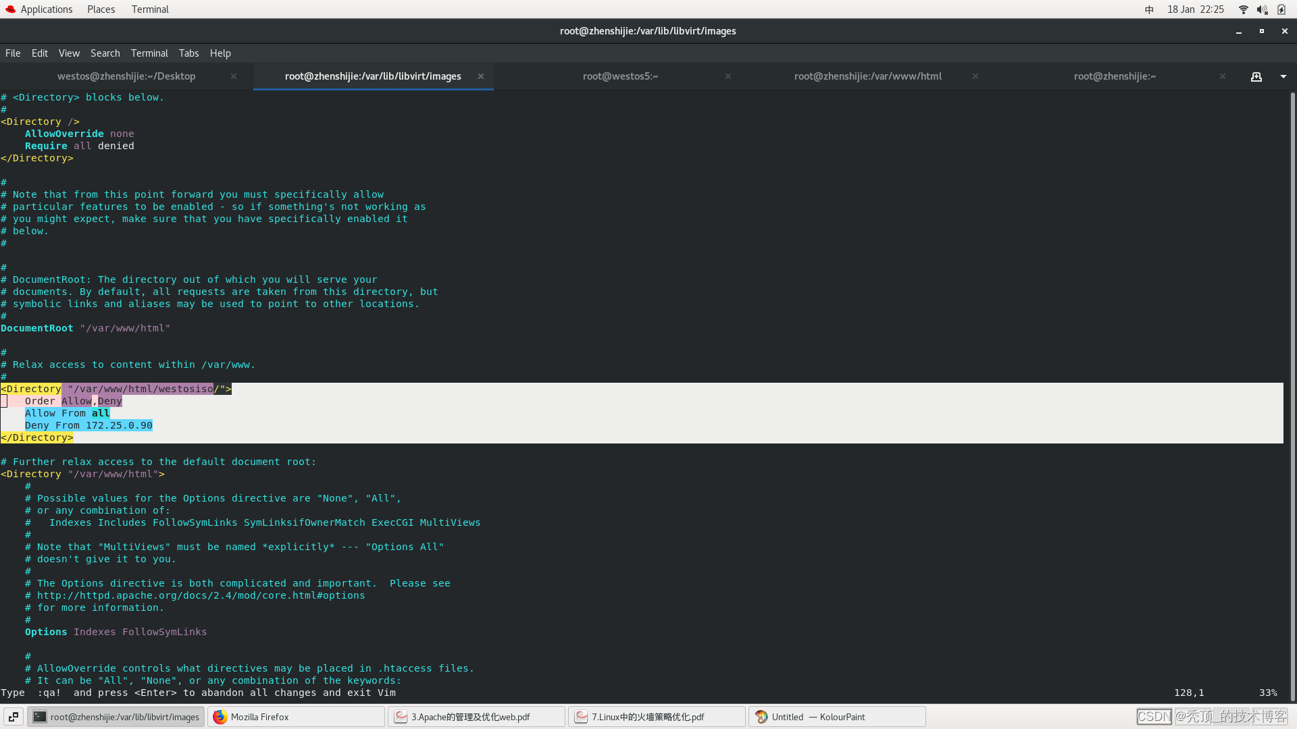Close the root@zhenshijie:~ tab
This screenshot has height=729, width=1297.
[1223, 76]
